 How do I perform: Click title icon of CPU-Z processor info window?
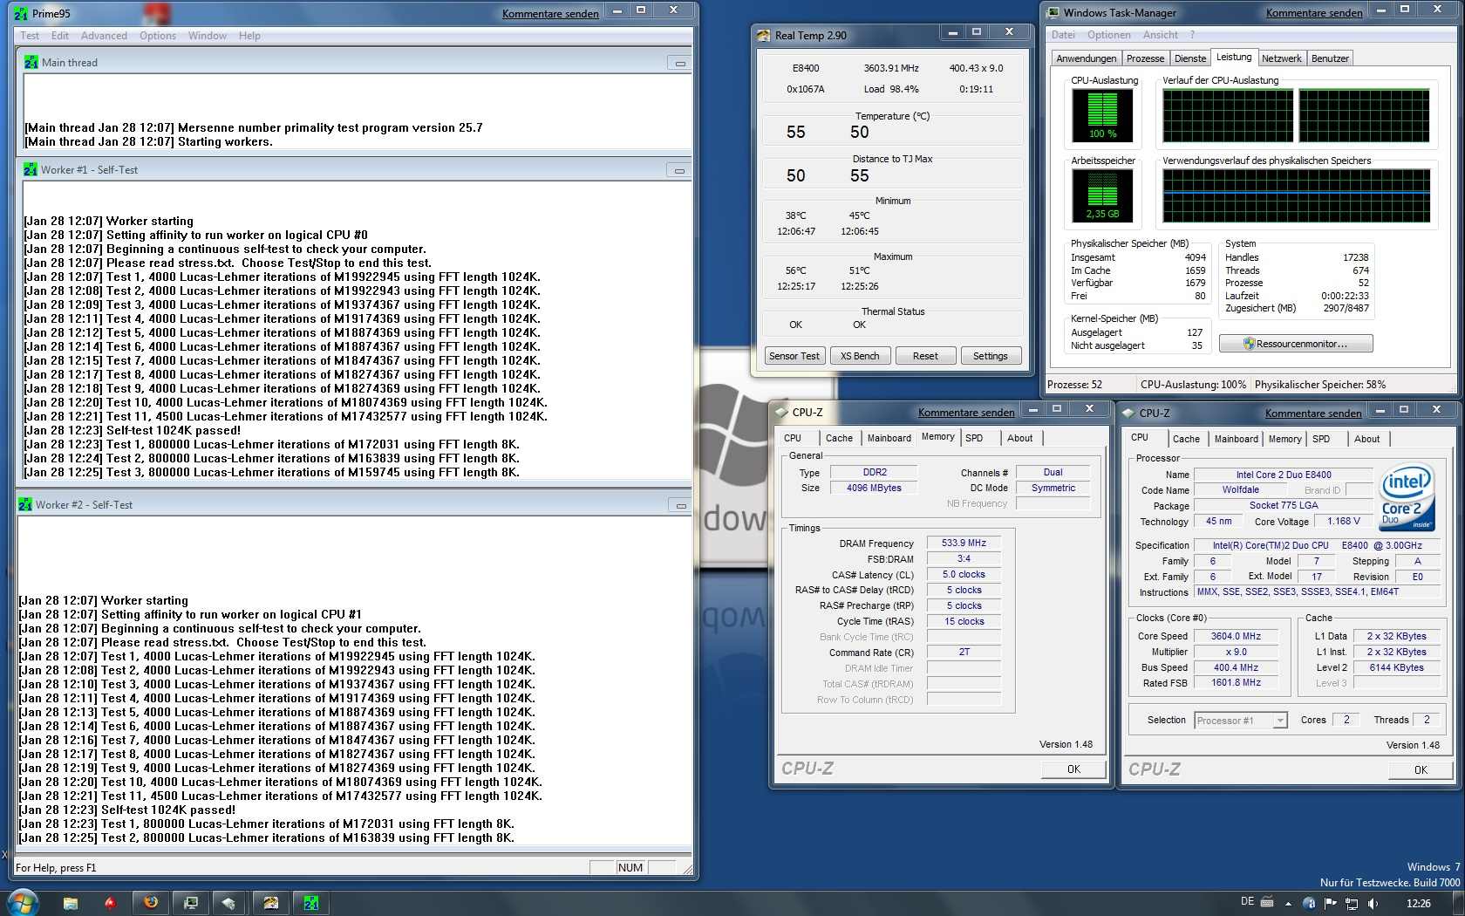click(x=1128, y=414)
